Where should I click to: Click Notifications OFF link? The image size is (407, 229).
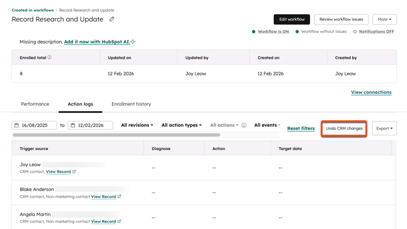(376, 32)
